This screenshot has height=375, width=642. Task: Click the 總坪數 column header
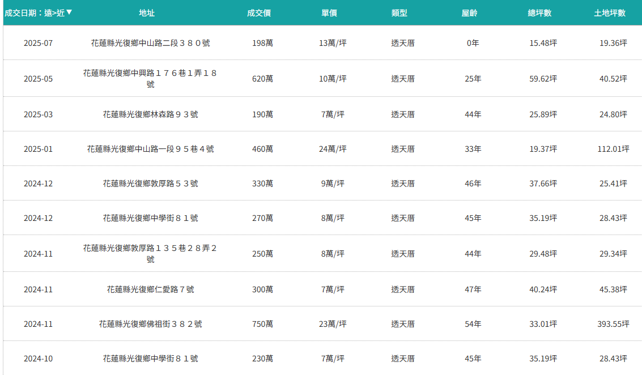click(x=539, y=12)
